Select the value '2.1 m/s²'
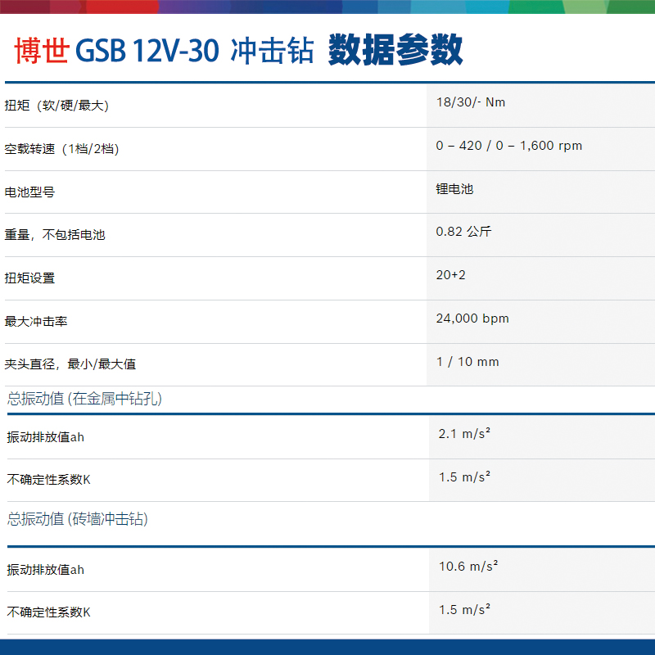 point(464,434)
